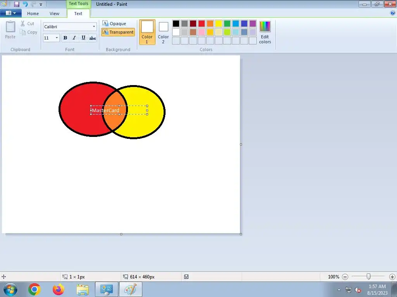Click the muted volume tray icon
The width and height of the screenshot is (397, 297).
pyautogui.click(x=358, y=290)
